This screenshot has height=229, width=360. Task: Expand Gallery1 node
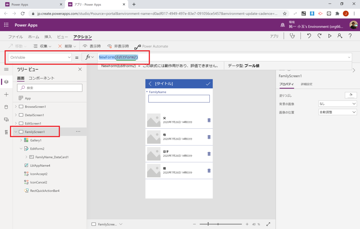(21, 140)
